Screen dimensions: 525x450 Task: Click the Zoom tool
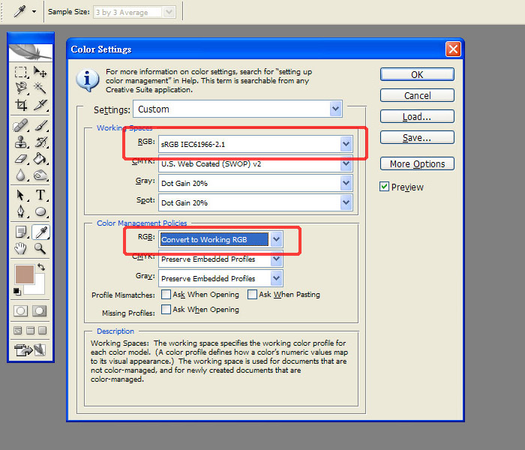40,249
